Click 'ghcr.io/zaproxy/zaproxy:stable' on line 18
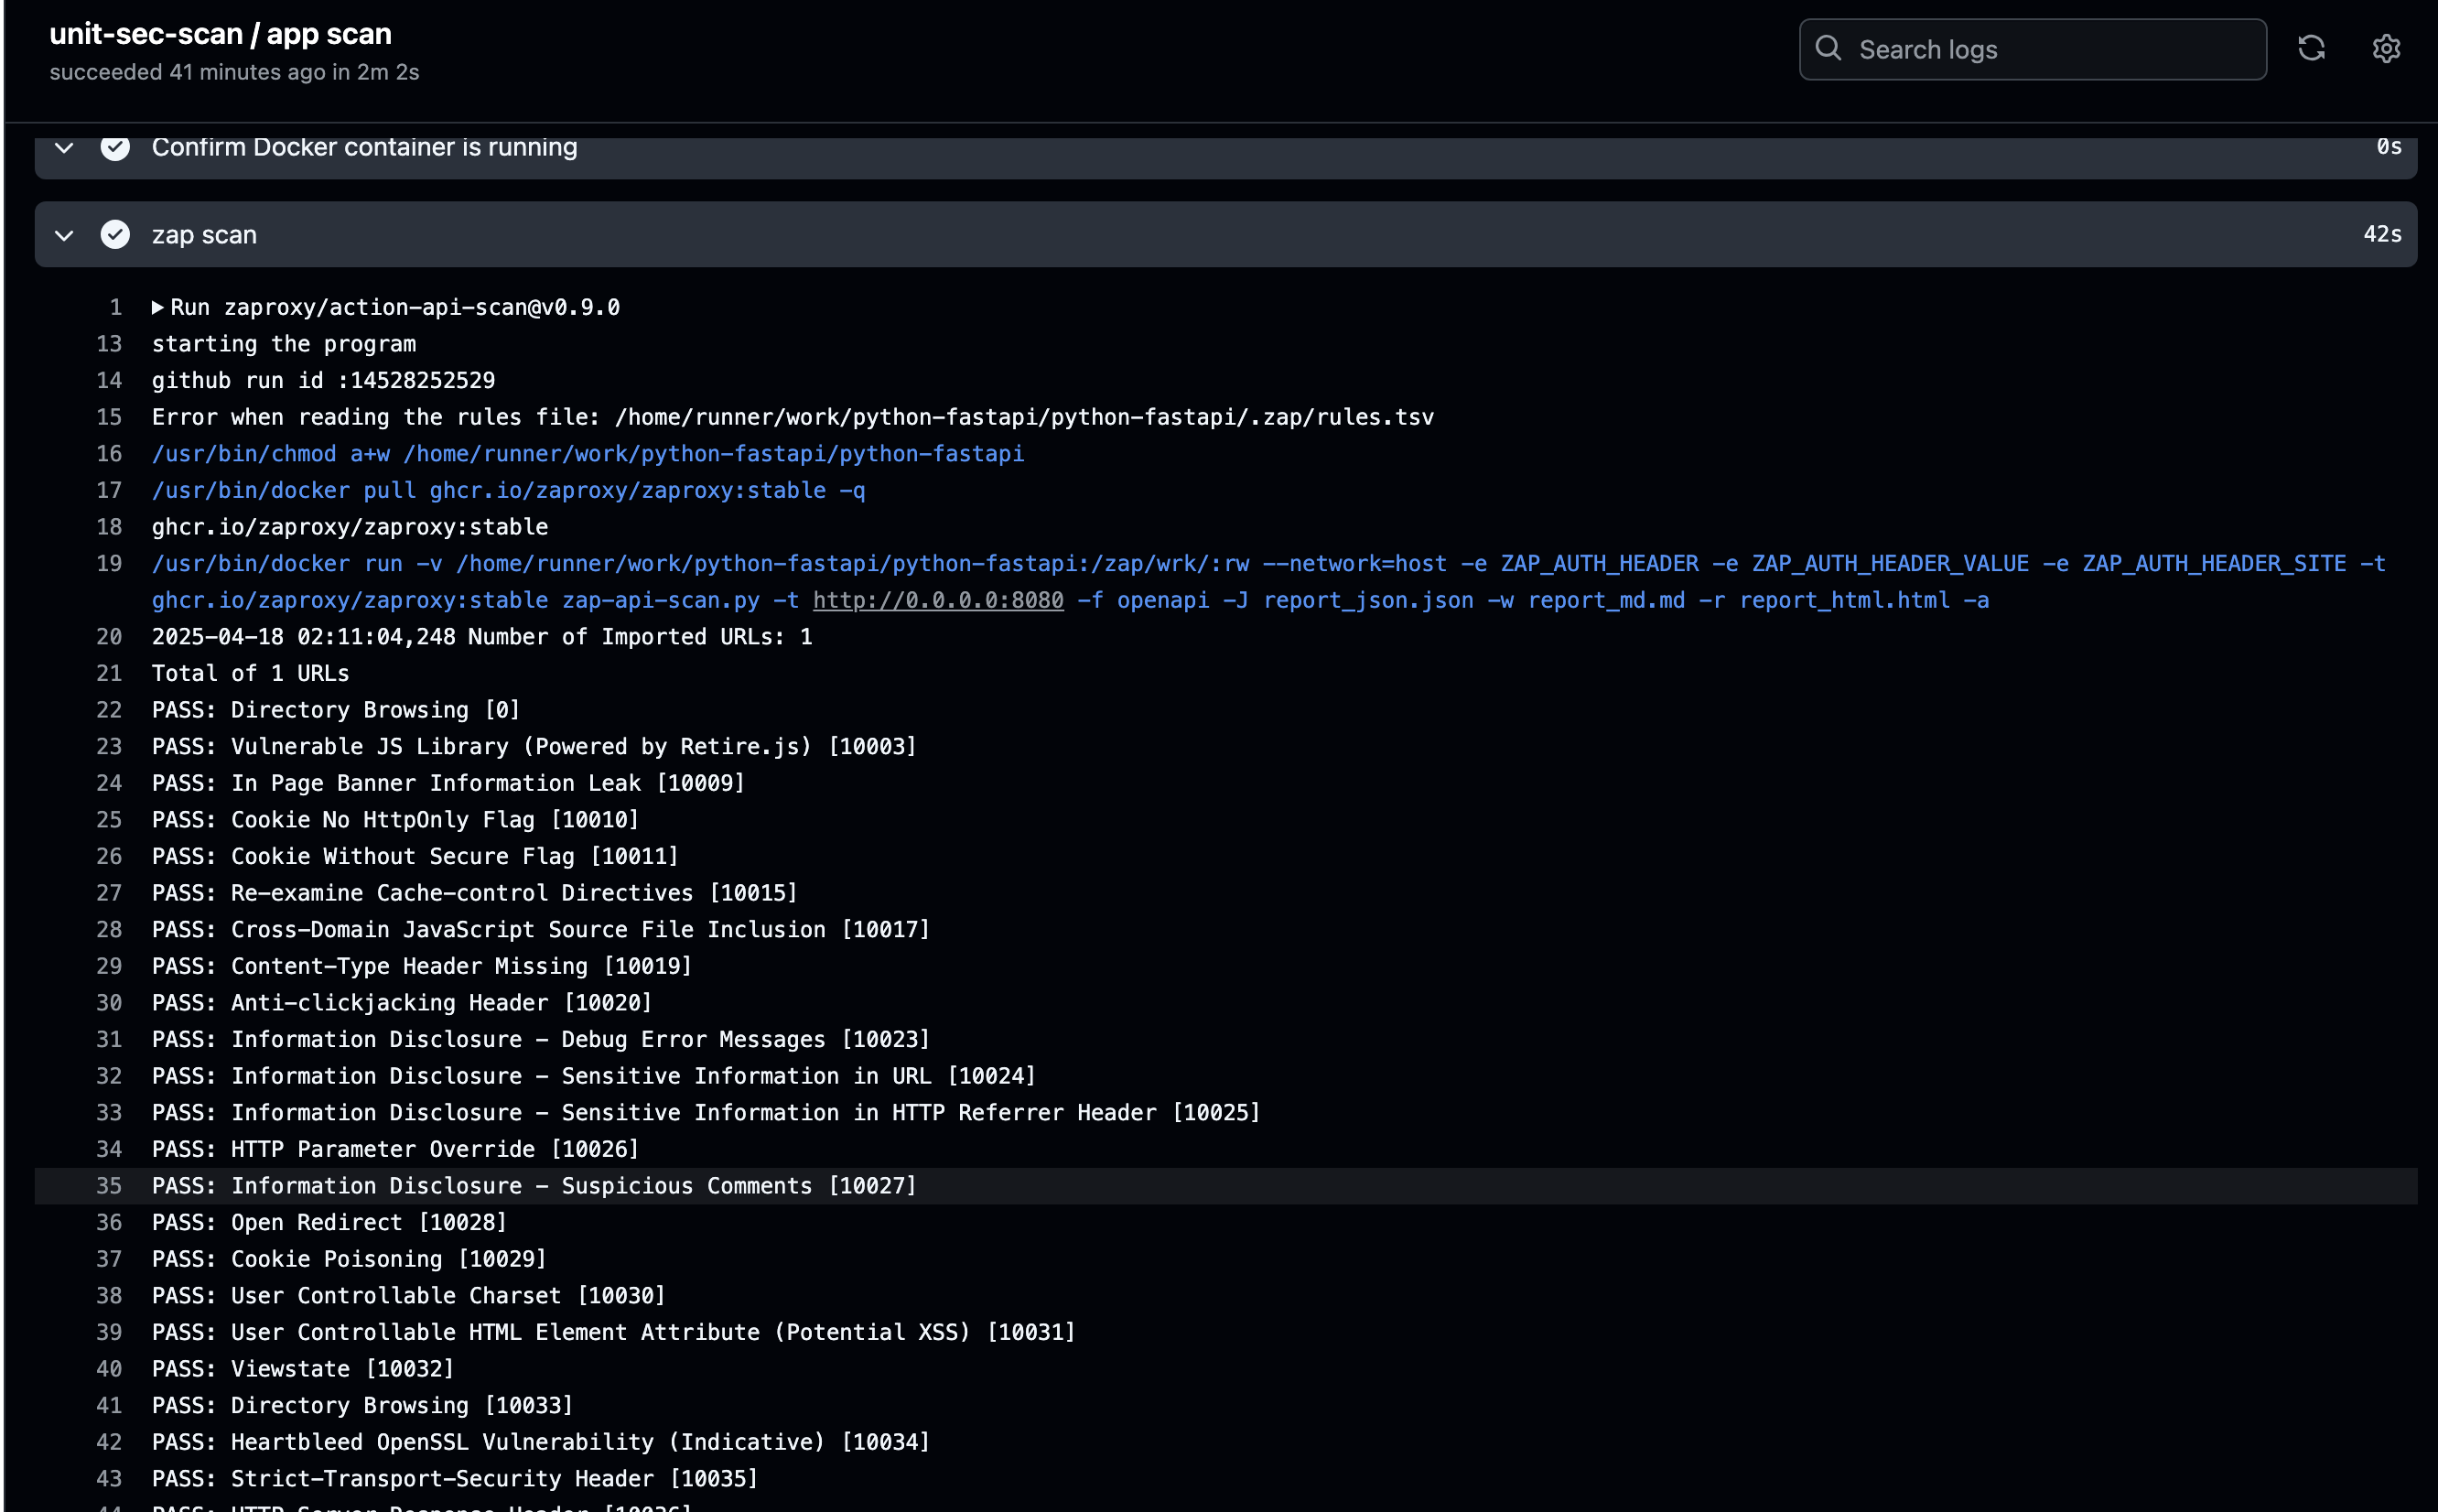Screen dimensions: 2438x1512 pos(350,527)
